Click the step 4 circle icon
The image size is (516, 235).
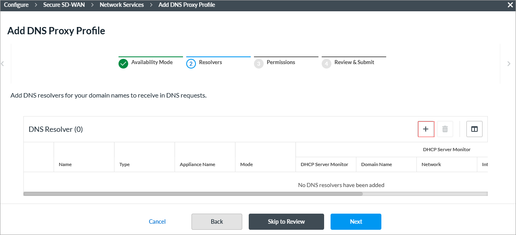pyautogui.click(x=327, y=64)
